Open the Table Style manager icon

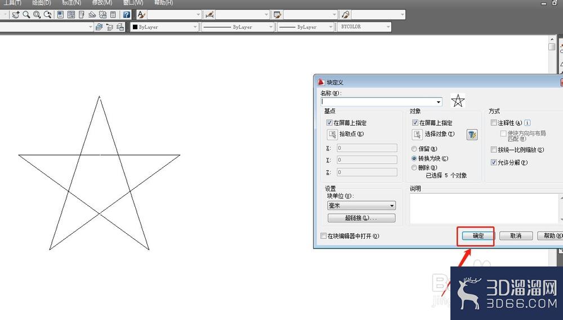(x=278, y=15)
